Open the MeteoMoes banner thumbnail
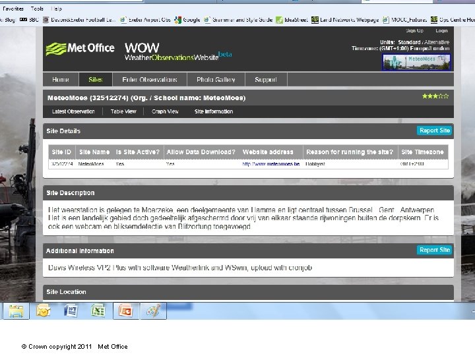 click(x=416, y=62)
